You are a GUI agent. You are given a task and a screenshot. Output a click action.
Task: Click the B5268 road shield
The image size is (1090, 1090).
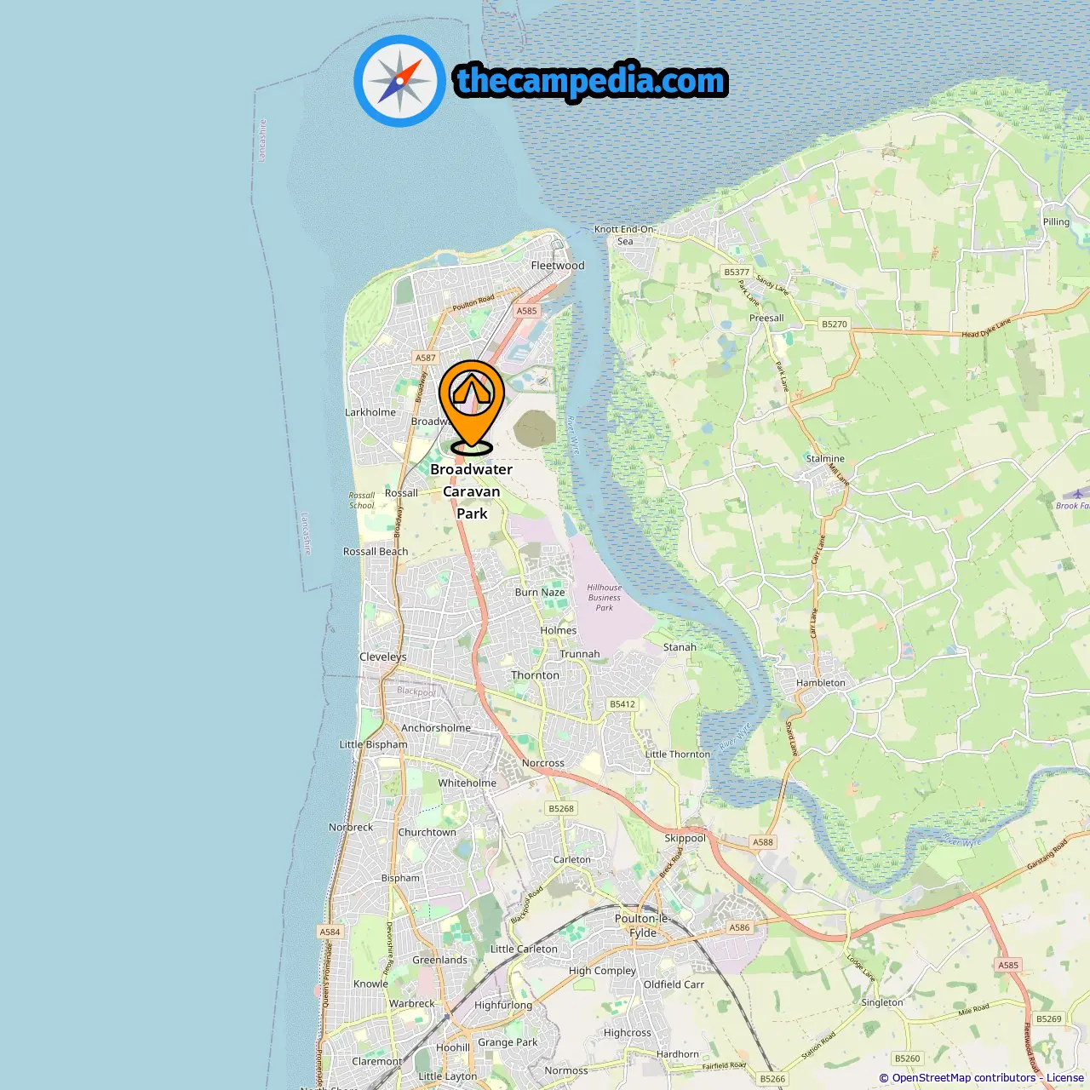point(561,808)
